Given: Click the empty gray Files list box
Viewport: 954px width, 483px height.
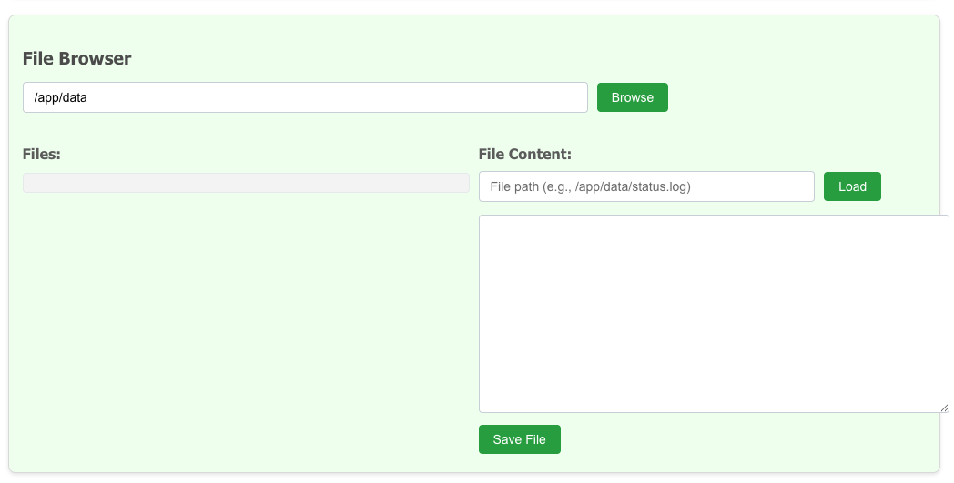Looking at the screenshot, I should [246, 183].
